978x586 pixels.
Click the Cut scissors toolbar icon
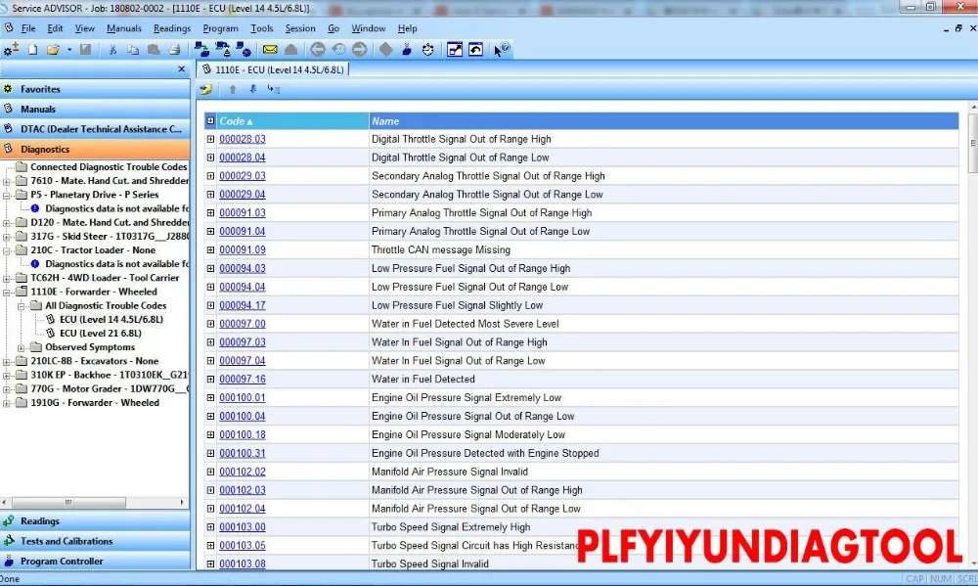[x=112, y=50]
